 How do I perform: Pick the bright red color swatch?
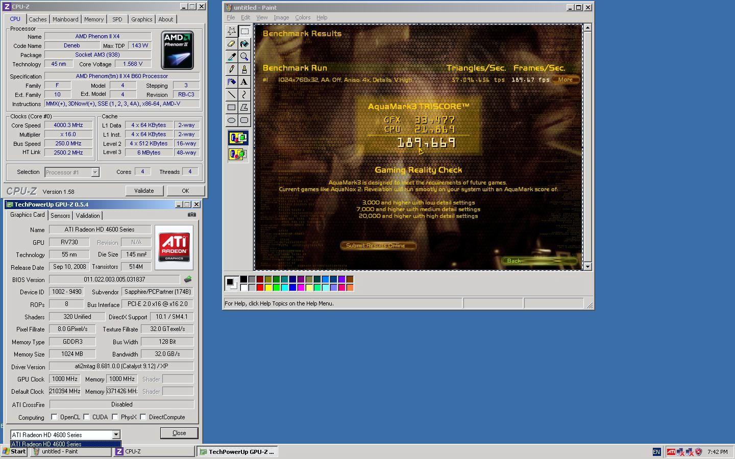260,287
